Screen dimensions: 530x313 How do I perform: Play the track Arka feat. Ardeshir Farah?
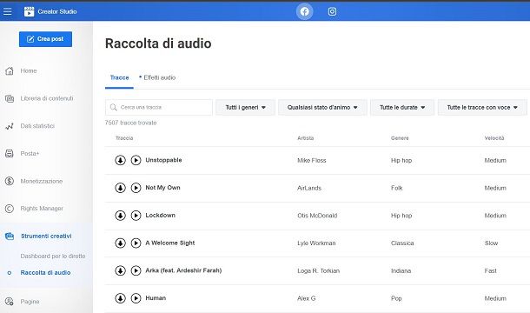pos(136,270)
